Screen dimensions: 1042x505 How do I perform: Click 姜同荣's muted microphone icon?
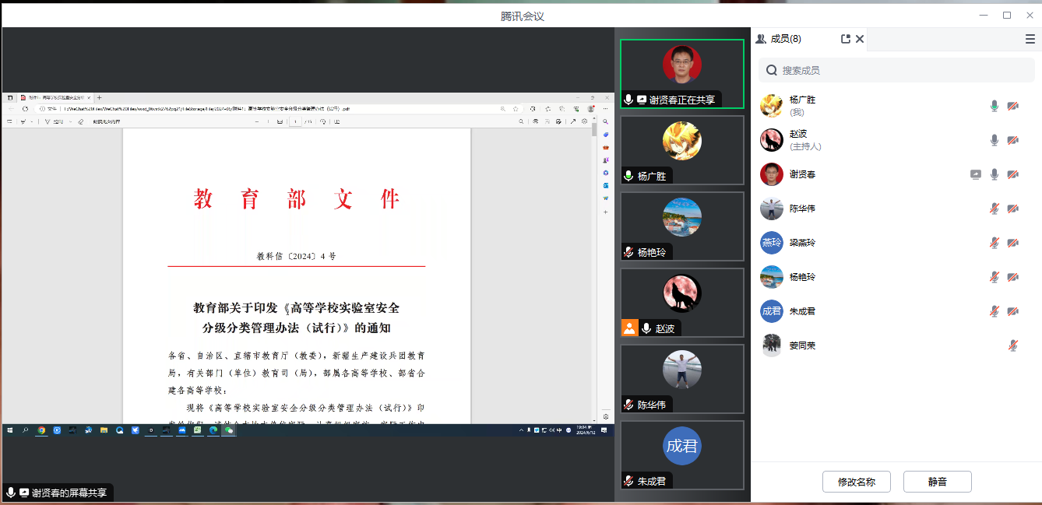[1013, 345]
